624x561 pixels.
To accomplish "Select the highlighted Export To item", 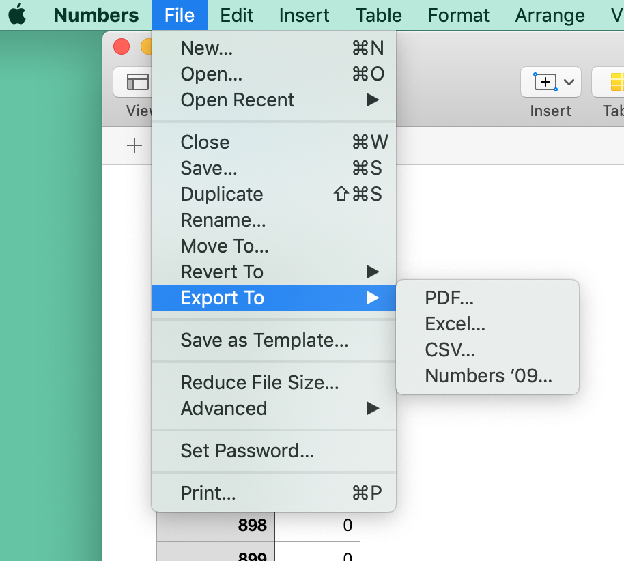I will click(x=274, y=298).
